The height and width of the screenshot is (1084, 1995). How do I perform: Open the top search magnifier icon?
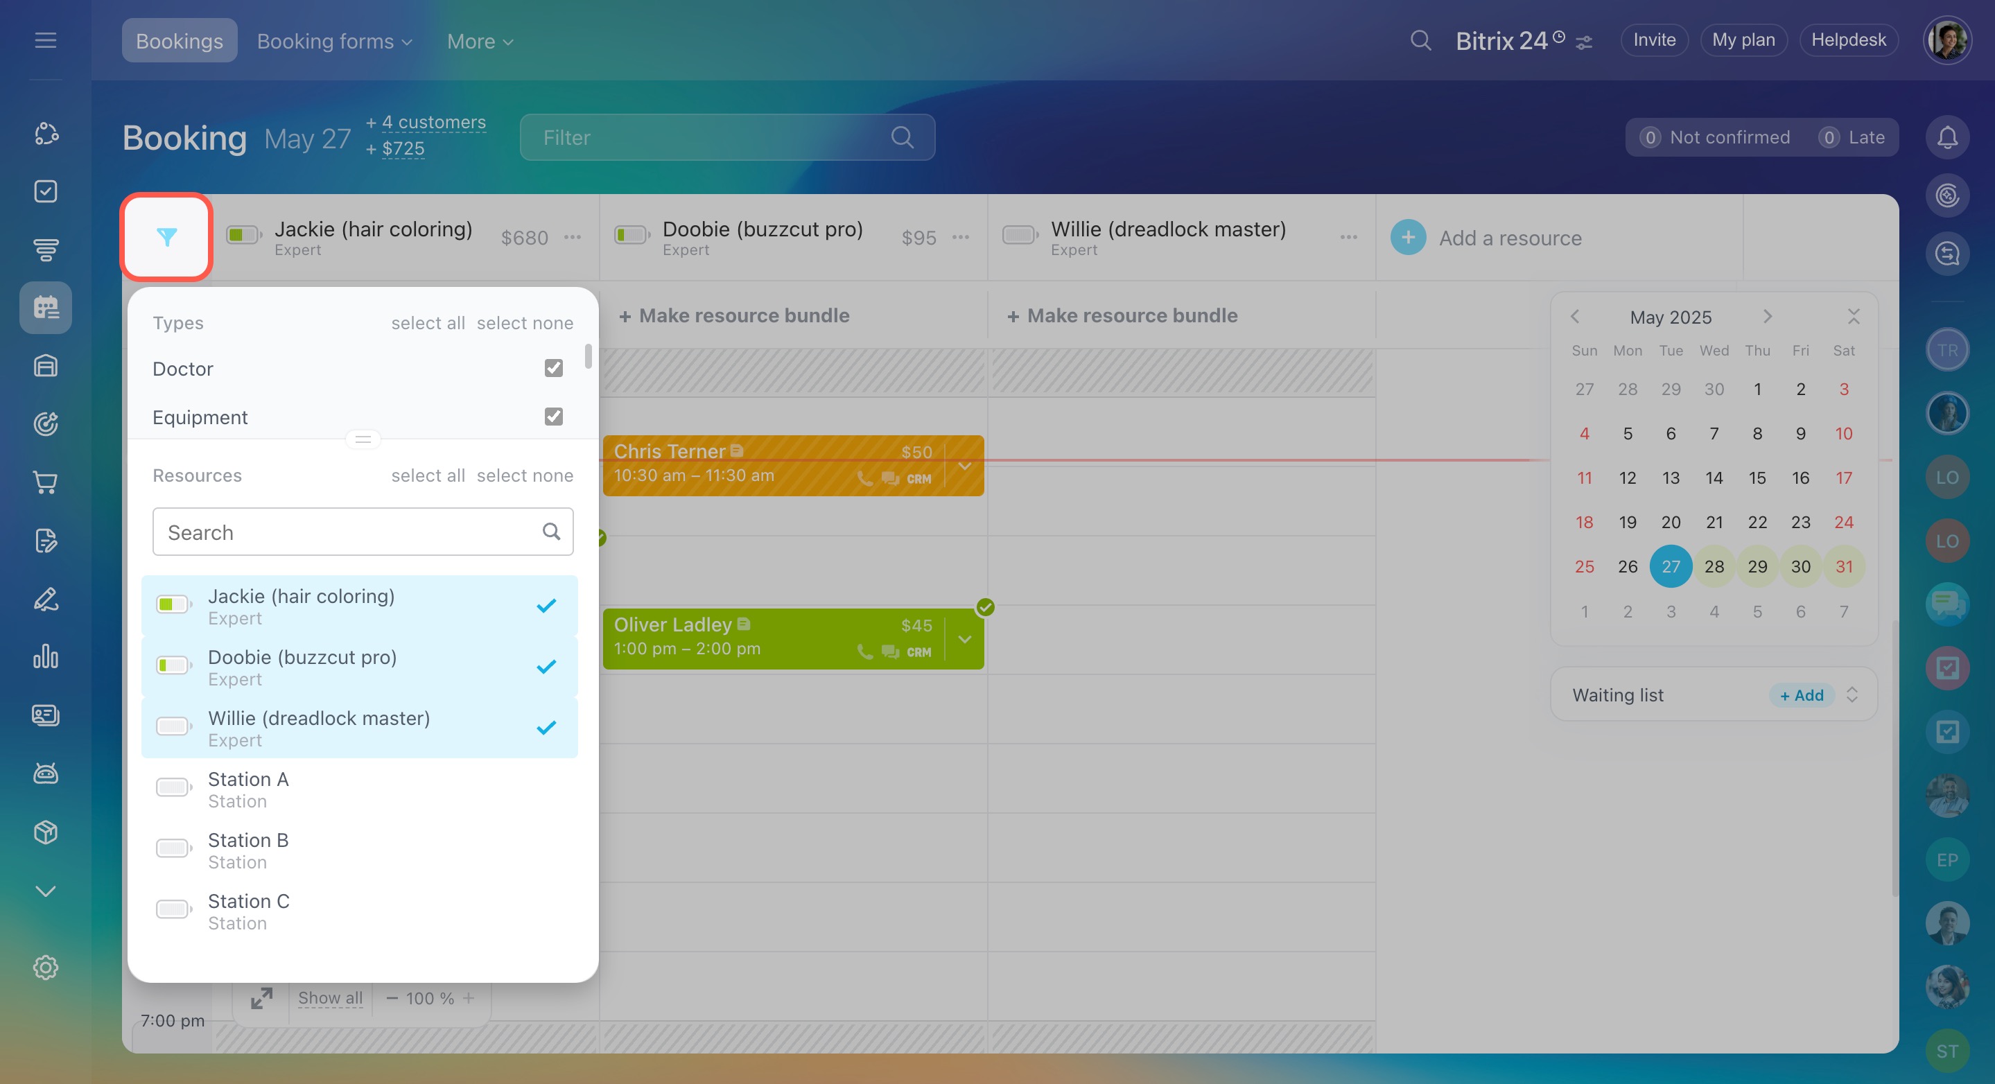click(x=1420, y=40)
